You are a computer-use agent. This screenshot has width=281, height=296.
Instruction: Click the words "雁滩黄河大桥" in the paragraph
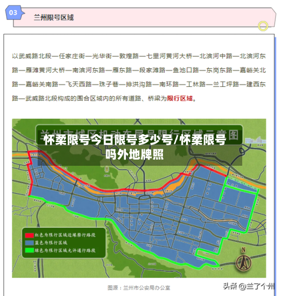pos(45,70)
